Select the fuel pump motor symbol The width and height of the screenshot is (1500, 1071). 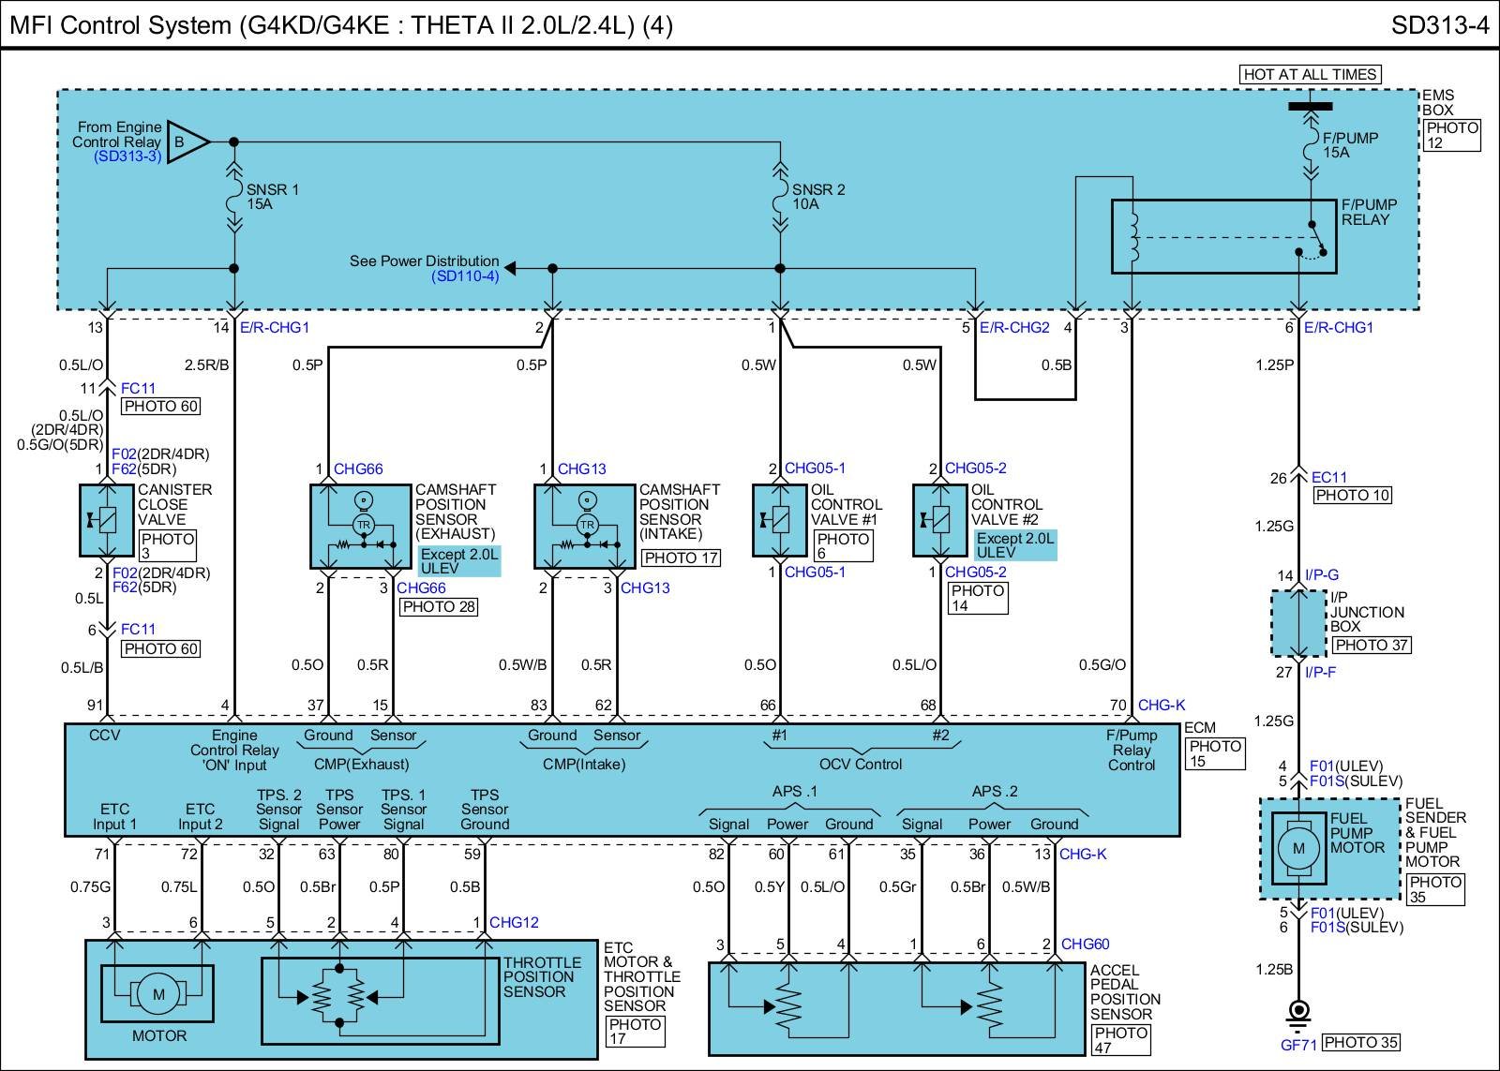point(1298,848)
